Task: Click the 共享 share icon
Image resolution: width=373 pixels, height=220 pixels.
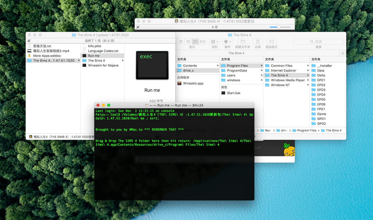Action: [x=258, y=42]
